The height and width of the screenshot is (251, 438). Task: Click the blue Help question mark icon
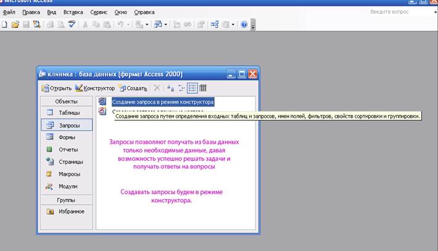[244, 25]
